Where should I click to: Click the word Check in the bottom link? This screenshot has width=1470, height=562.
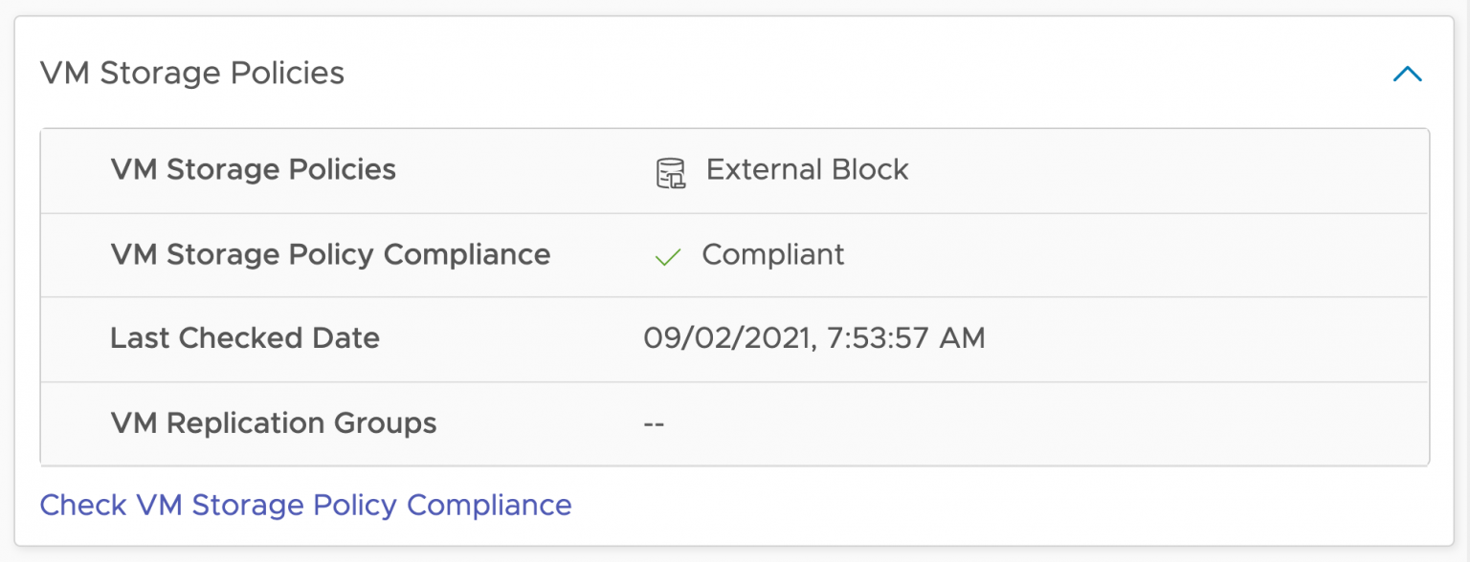click(x=83, y=505)
